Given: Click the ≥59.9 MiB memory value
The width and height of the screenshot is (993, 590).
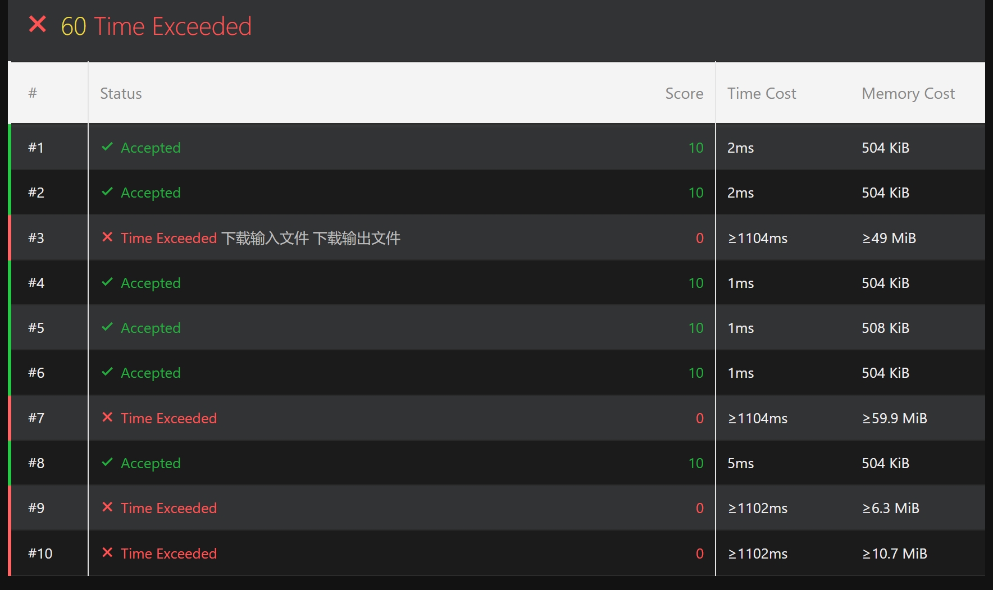Looking at the screenshot, I should (x=894, y=418).
